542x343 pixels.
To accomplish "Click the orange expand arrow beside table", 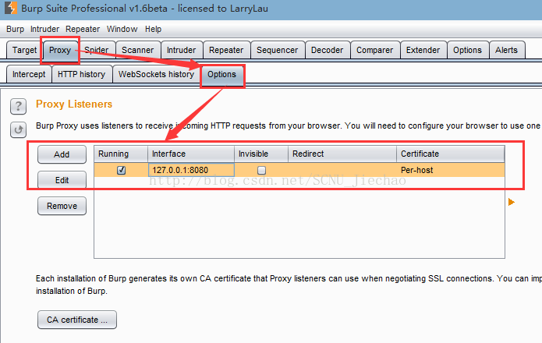I will pyautogui.click(x=512, y=202).
